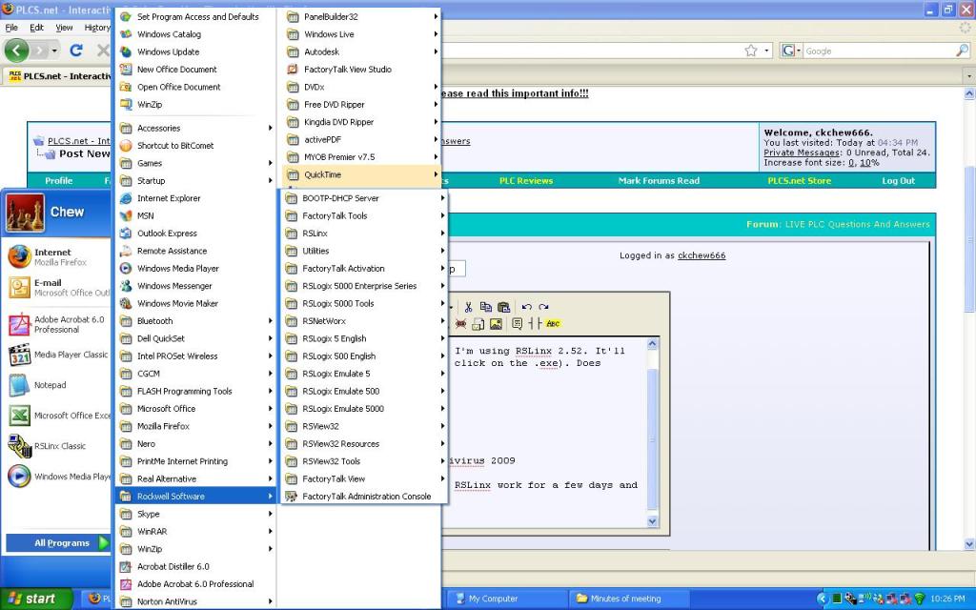Click the Firefox reload icon

(76, 51)
